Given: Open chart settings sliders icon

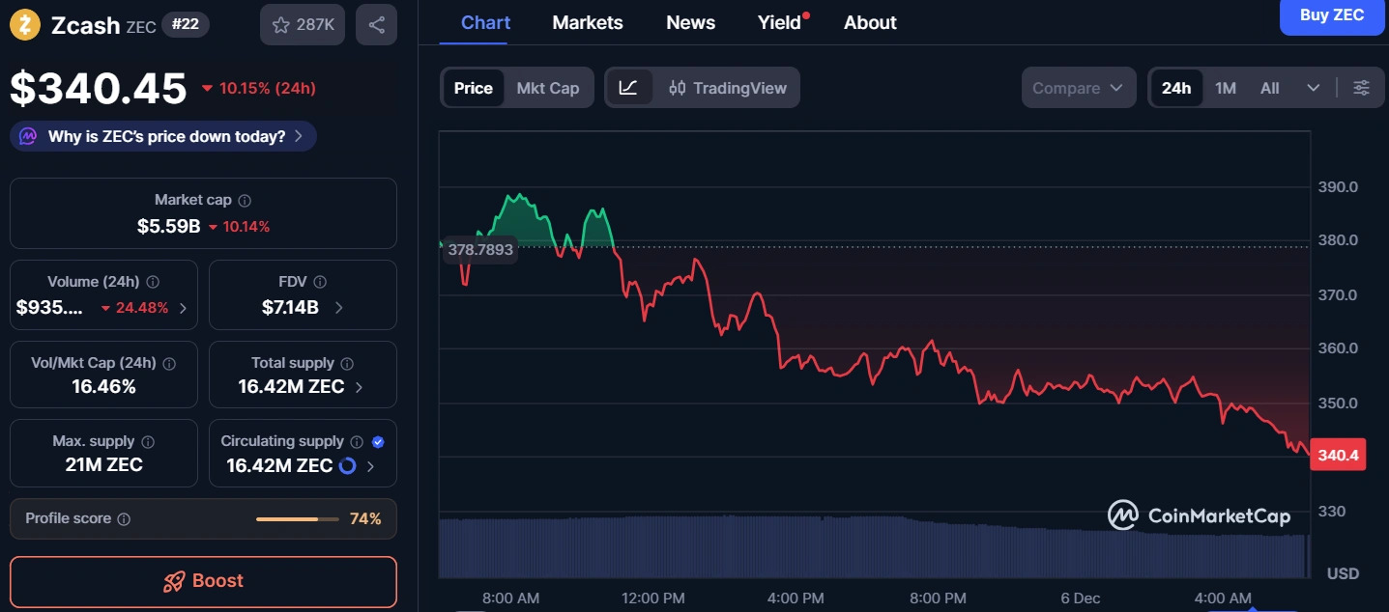Looking at the screenshot, I should tap(1361, 87).
